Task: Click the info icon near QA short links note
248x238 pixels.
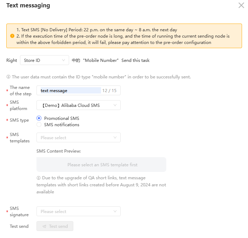Action: [39, 178]
